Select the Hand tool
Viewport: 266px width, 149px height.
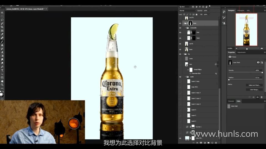point(2,81)
